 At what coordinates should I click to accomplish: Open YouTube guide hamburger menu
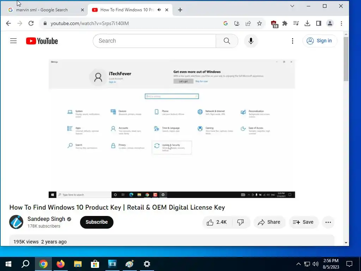point(13,41)
